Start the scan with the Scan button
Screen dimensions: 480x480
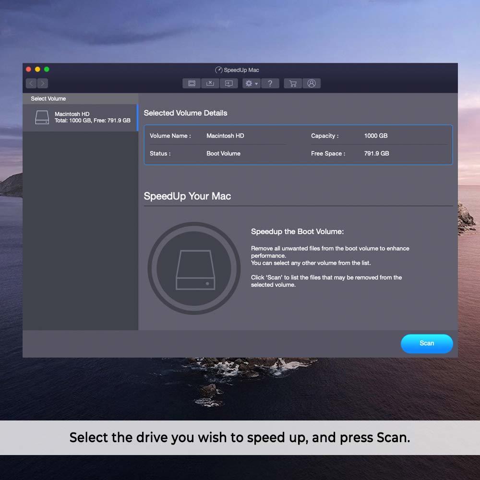tap(427, 344)
